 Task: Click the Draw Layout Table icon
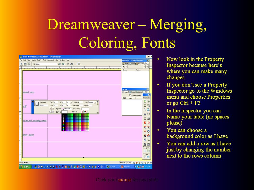click(x=148, y=151)
